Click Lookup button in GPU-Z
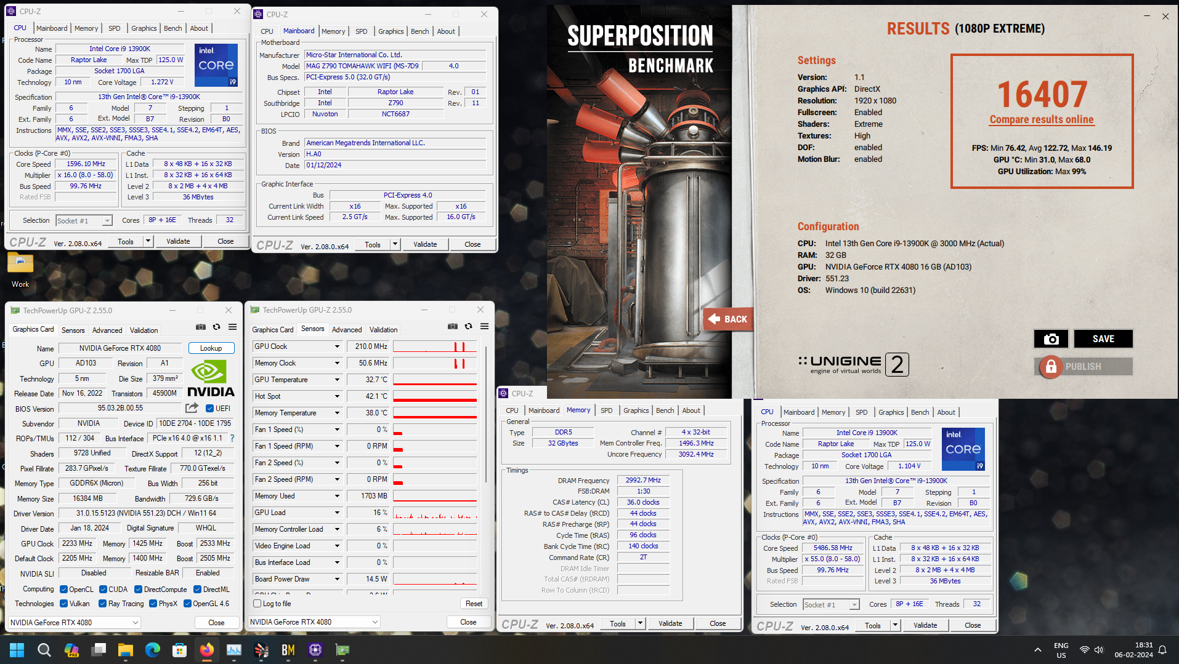This screenshot has height=664, width=1179. pos(211,348)
